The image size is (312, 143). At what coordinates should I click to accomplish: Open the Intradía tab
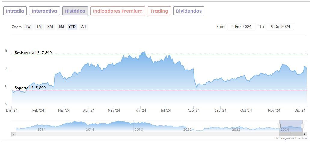pos(15,11)
